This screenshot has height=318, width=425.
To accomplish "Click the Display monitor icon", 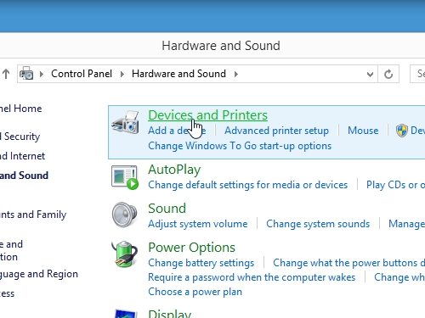I will (126, 314).
